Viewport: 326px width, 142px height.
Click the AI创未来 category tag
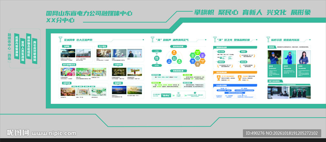point(118,65)
